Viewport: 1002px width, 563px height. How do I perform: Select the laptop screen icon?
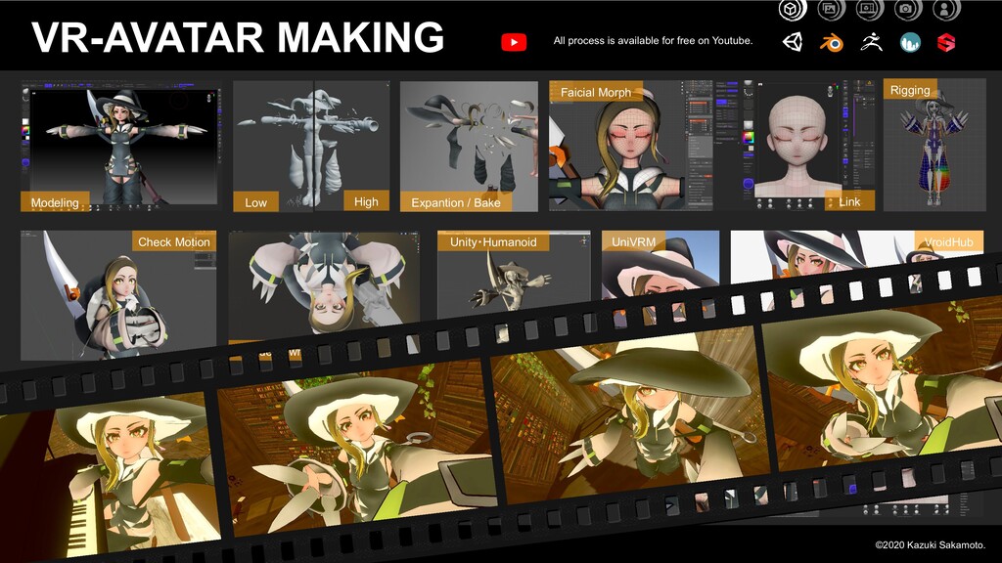click(x=869, y=10)
